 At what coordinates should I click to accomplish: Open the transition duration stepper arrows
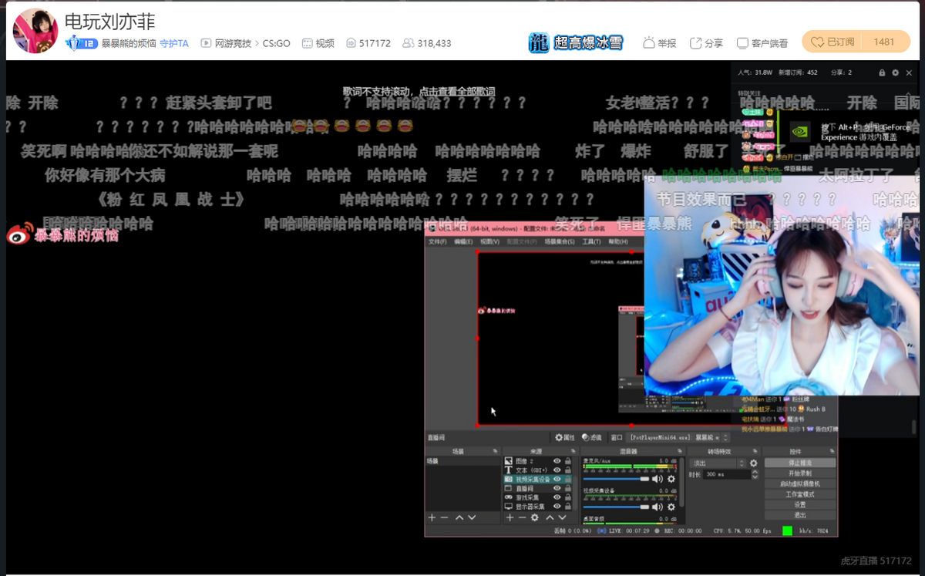pyautogui.click(x=755, y=474)
